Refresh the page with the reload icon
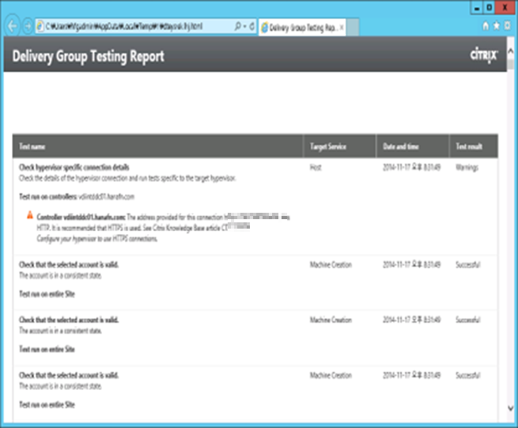518x428 pixels. click(251, 26)
